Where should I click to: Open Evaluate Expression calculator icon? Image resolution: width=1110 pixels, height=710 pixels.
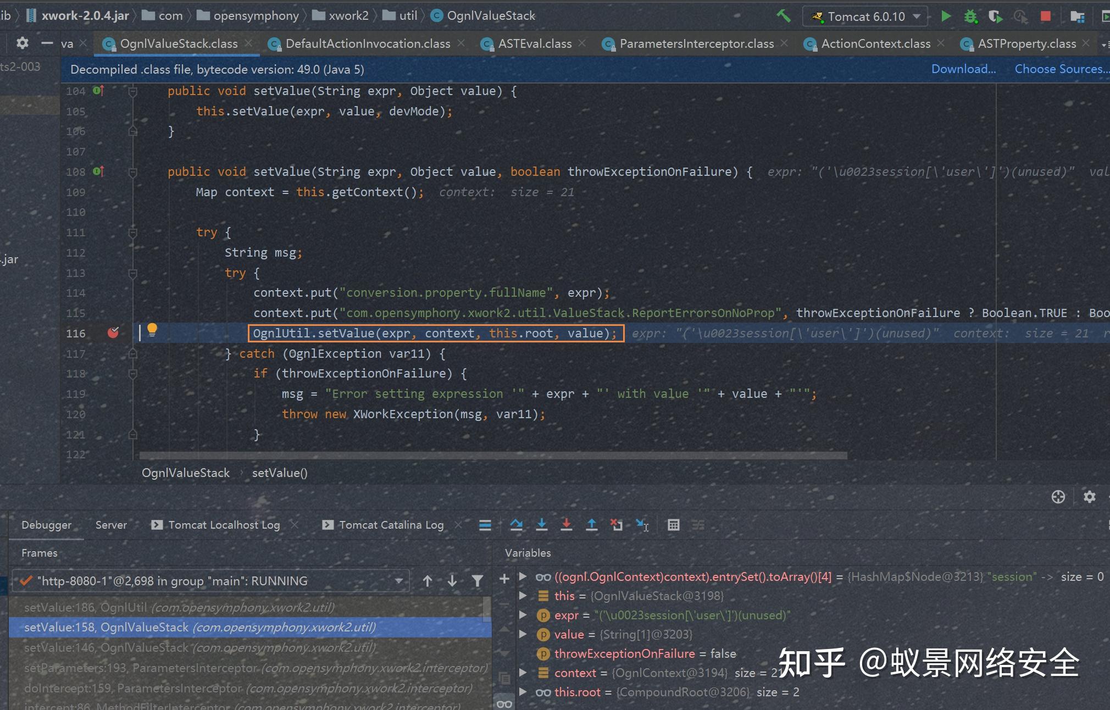(673, 525)
